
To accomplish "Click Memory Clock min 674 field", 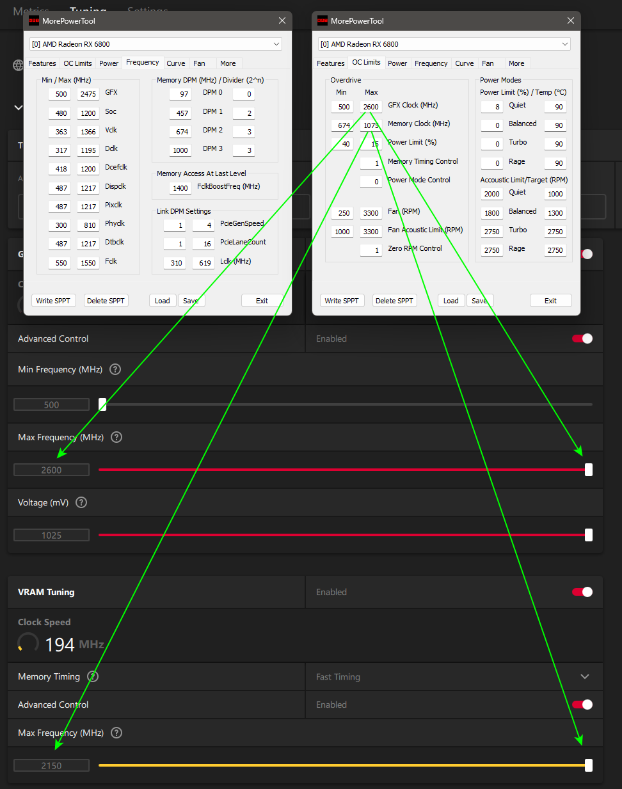I will coord(342,125).
